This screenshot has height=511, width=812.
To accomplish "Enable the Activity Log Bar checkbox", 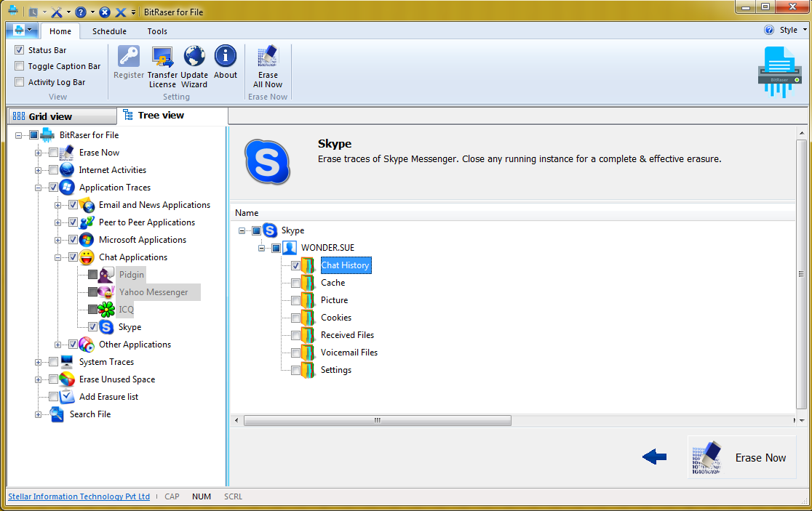I will click(x=20, y=82).
